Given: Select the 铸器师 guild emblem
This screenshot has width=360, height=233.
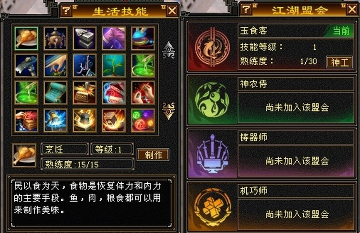Looking at the screenshot, I should pos(212,153).
